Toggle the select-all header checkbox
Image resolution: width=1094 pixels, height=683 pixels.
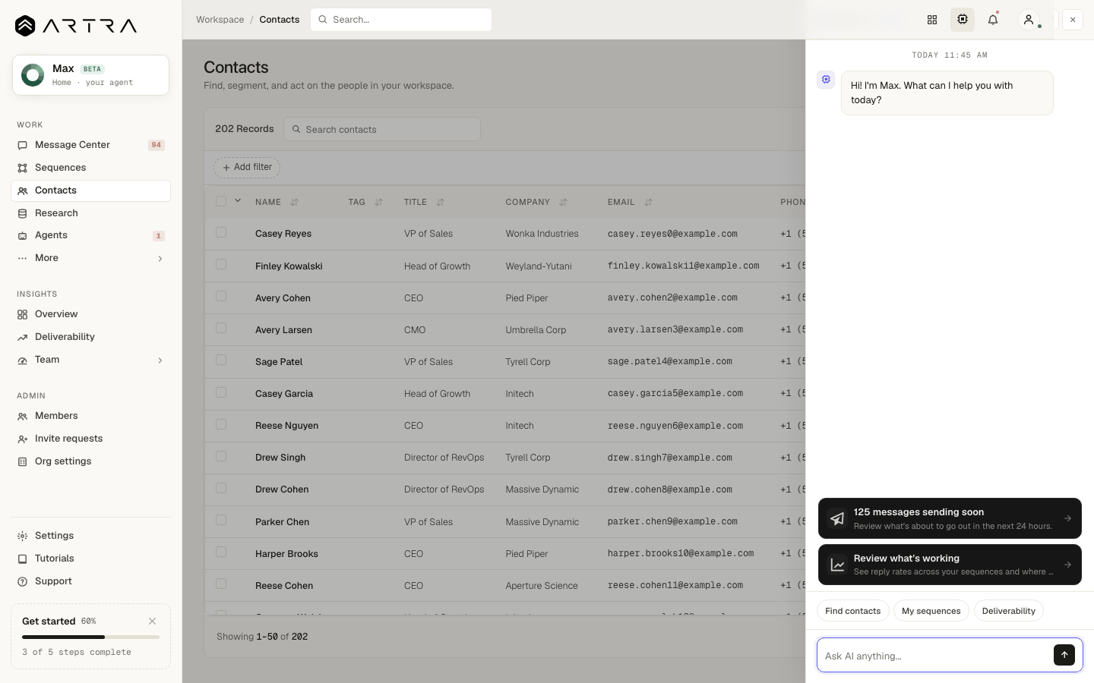click(x=221, y=201)
